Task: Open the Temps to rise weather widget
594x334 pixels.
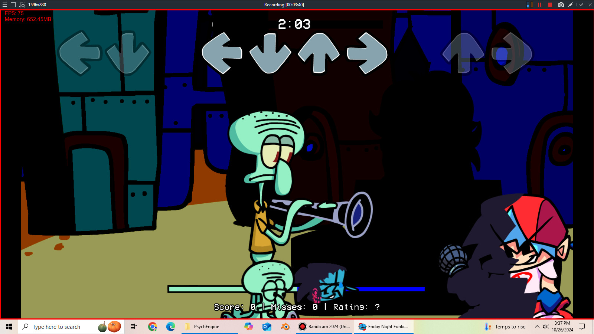Action: coord(505,327)
